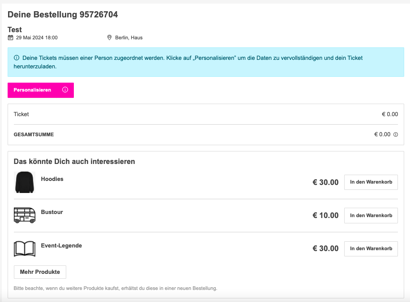This screenshot has width=410, height=302.
Task: Open the Hoodies product thumbnail
Action: point(25,182)
